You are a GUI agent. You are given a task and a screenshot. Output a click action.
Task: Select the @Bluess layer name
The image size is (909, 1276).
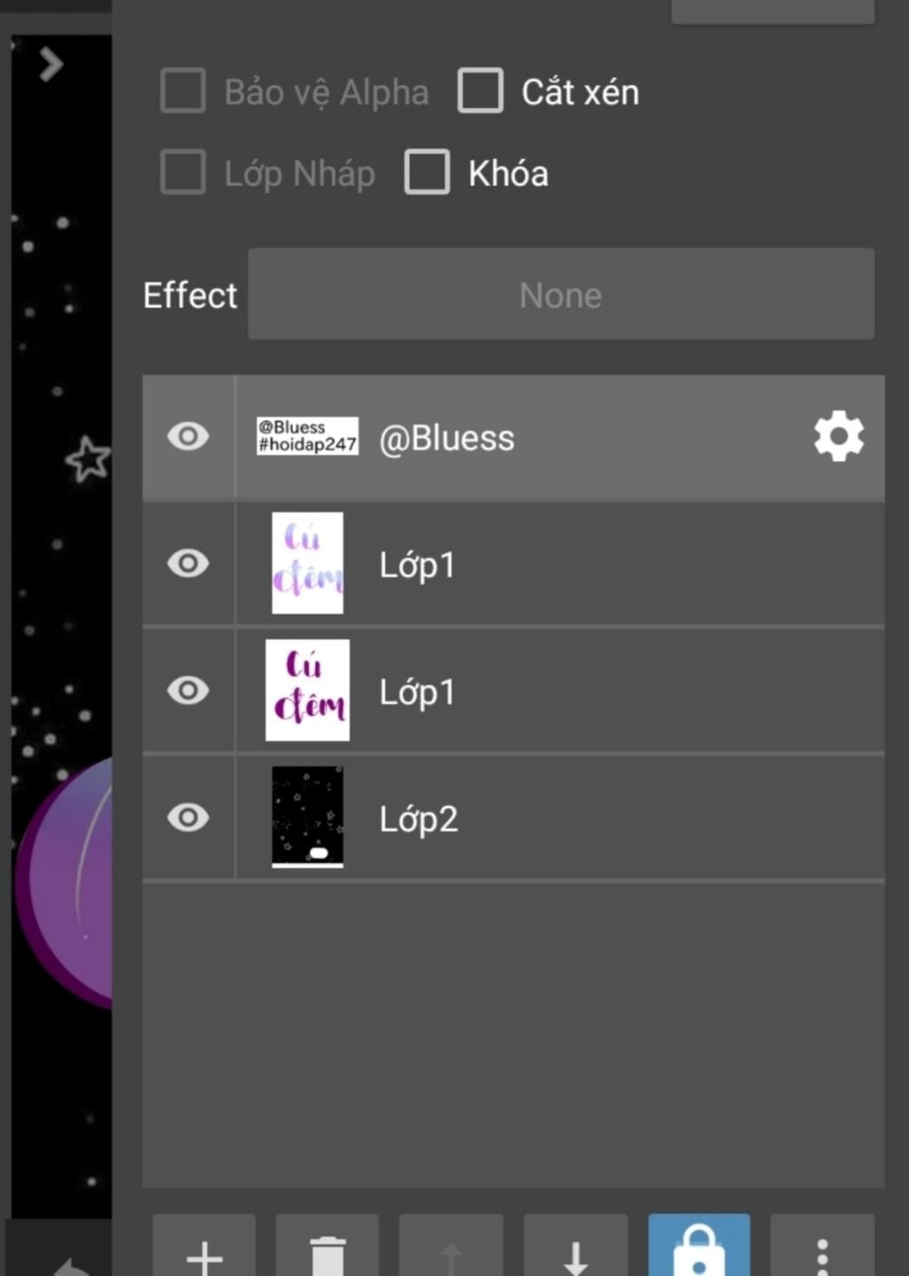tap(447, 438)
